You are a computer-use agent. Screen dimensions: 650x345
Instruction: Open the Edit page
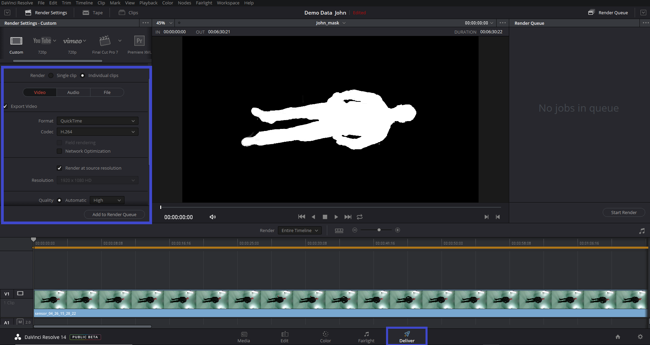285,337
